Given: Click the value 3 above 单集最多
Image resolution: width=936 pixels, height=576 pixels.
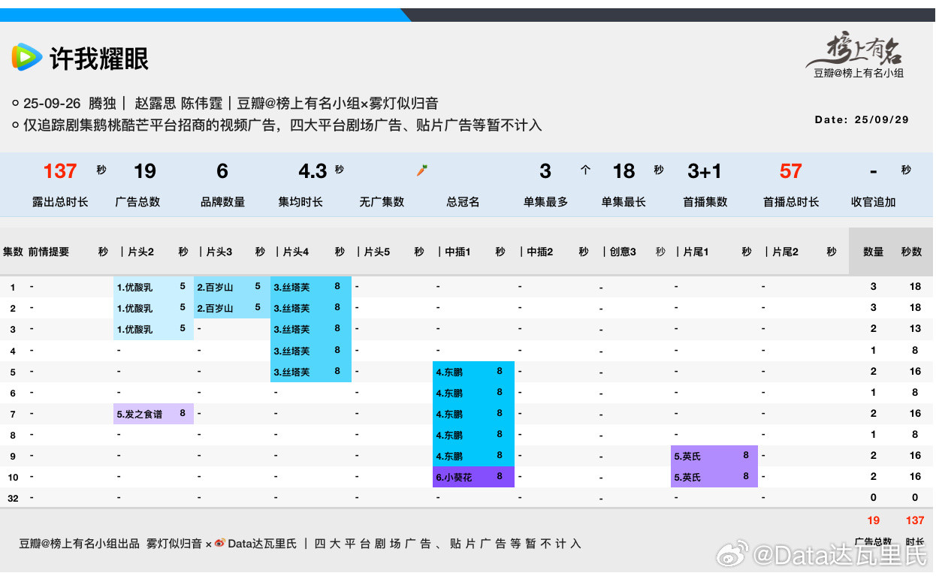Looking at the screenshot, I should coord(545,171).
